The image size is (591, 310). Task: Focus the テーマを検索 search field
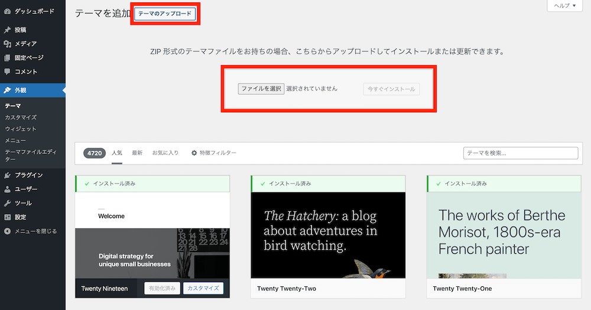(521, 153)
